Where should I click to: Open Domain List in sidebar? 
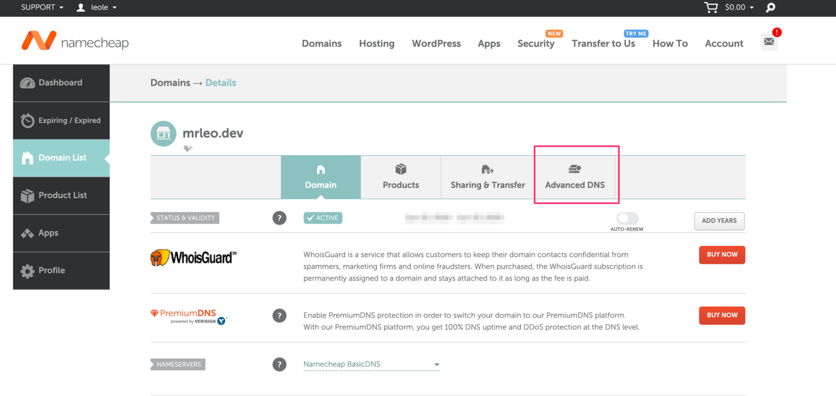click(61, 158)
